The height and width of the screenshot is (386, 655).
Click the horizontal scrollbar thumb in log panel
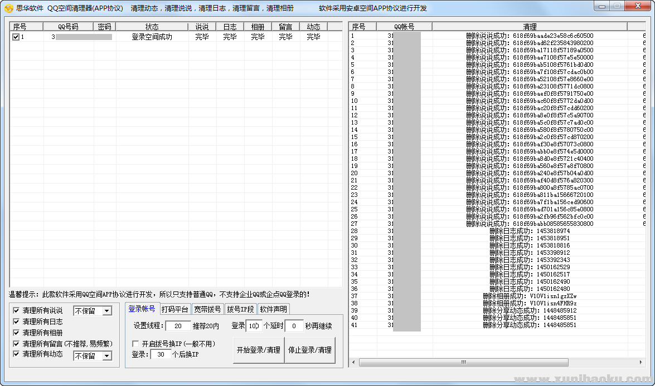tap(463, 362)
